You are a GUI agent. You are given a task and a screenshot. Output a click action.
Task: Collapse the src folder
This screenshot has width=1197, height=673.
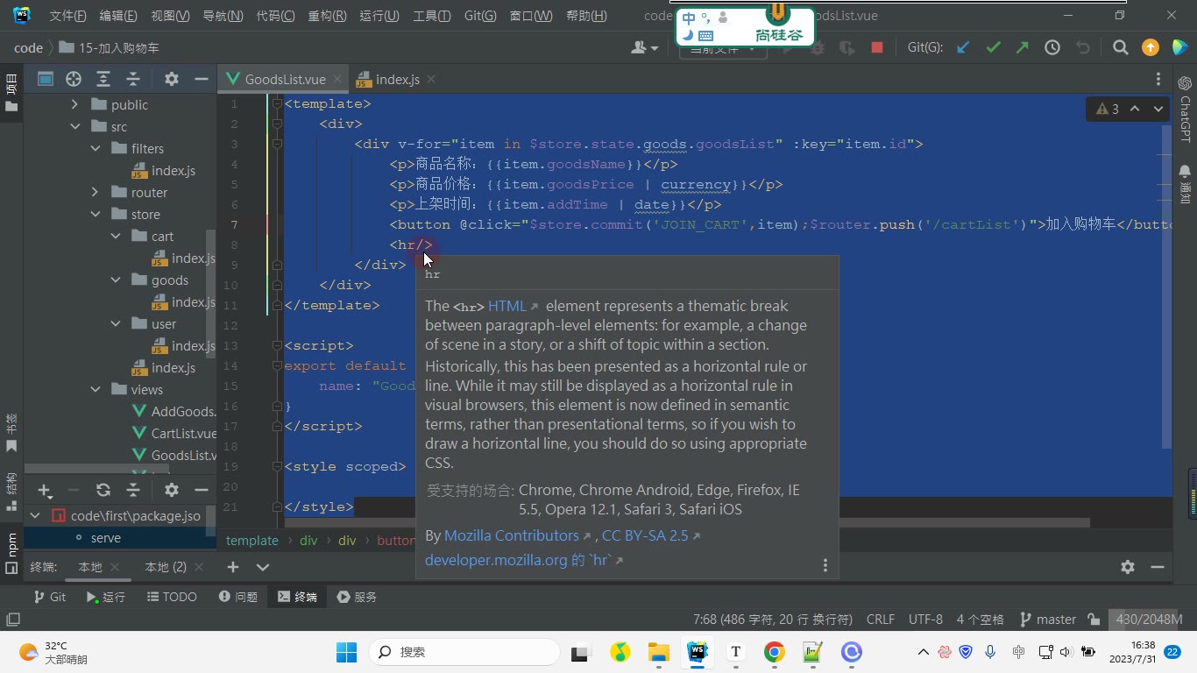coord(75,126)
